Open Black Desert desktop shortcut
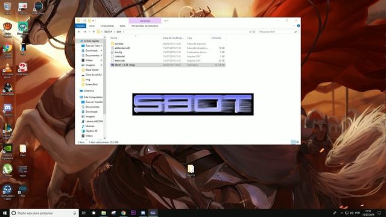Viewport: 386px width, 217px height. (7, 90)
